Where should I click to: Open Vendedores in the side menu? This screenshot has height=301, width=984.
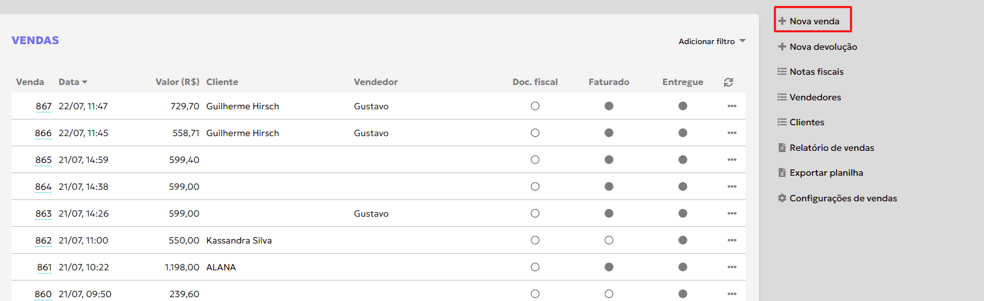tap(815, 97)
